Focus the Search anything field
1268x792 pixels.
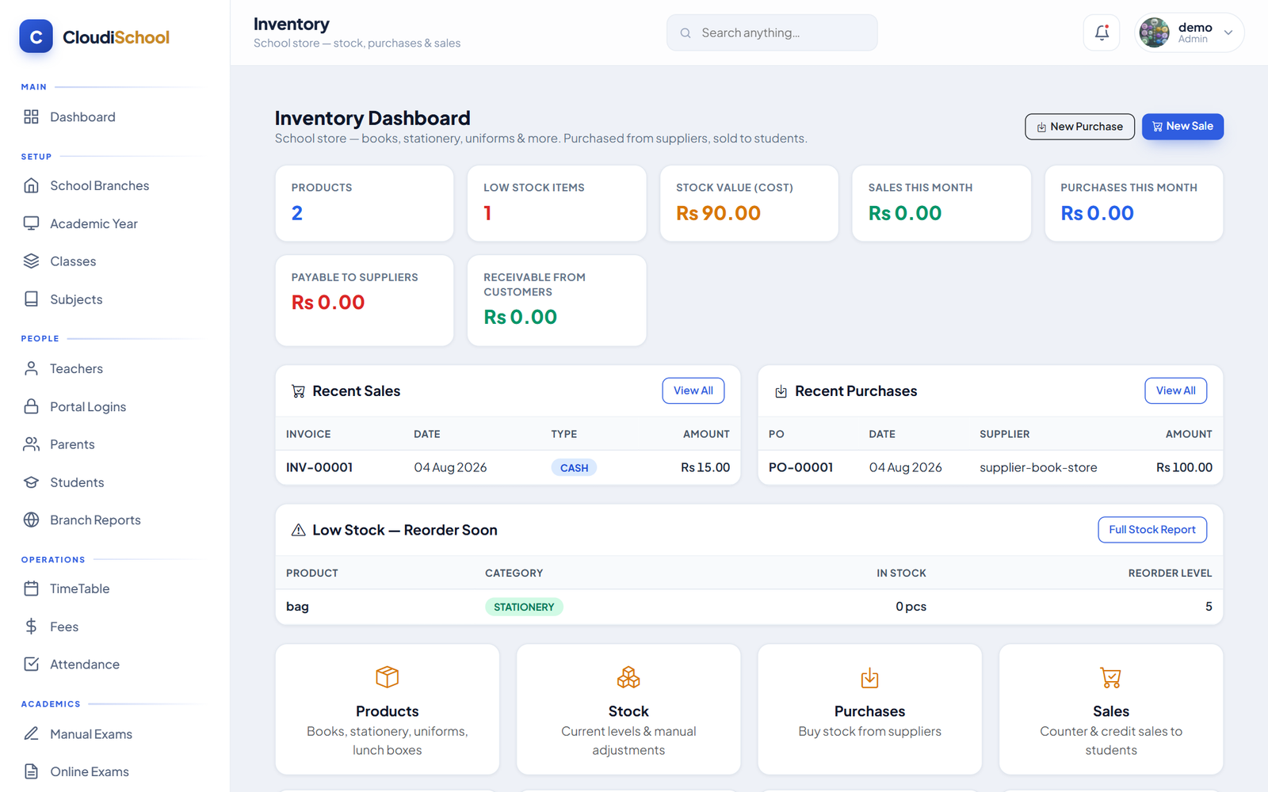(x=772, y=32)
